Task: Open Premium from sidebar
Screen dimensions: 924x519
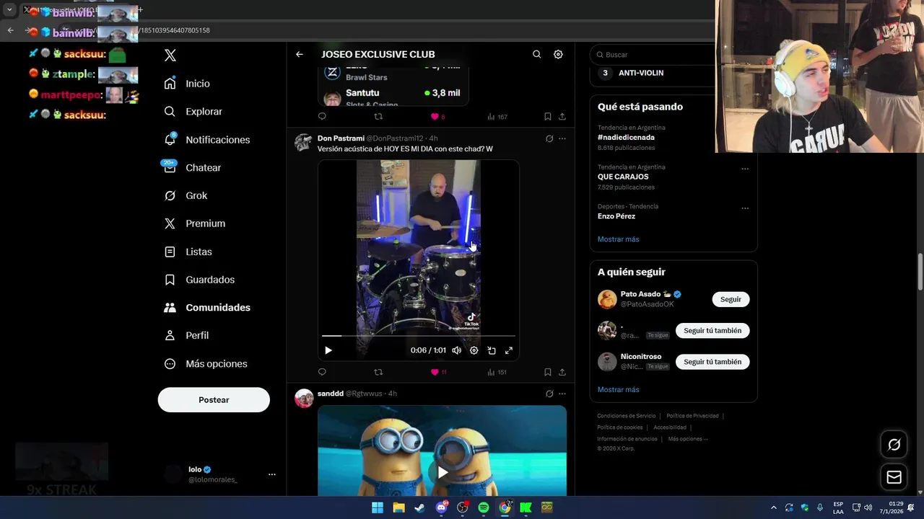Action: point(195,223)
